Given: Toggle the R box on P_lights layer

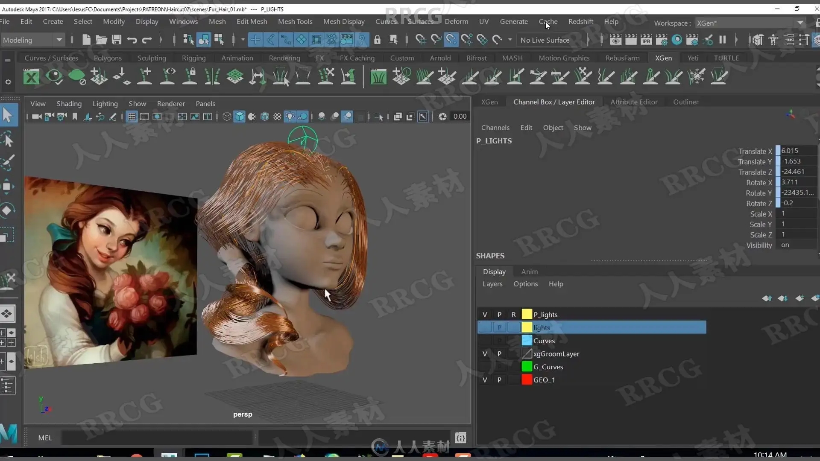Looking at the screenshot, I should click(x=513, y=315).
